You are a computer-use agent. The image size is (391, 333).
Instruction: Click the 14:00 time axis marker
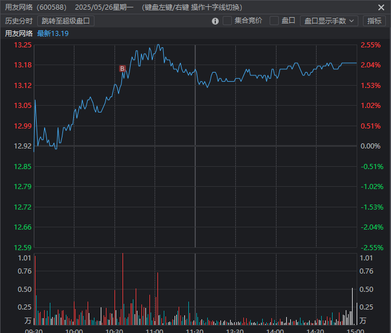[275, 330]
